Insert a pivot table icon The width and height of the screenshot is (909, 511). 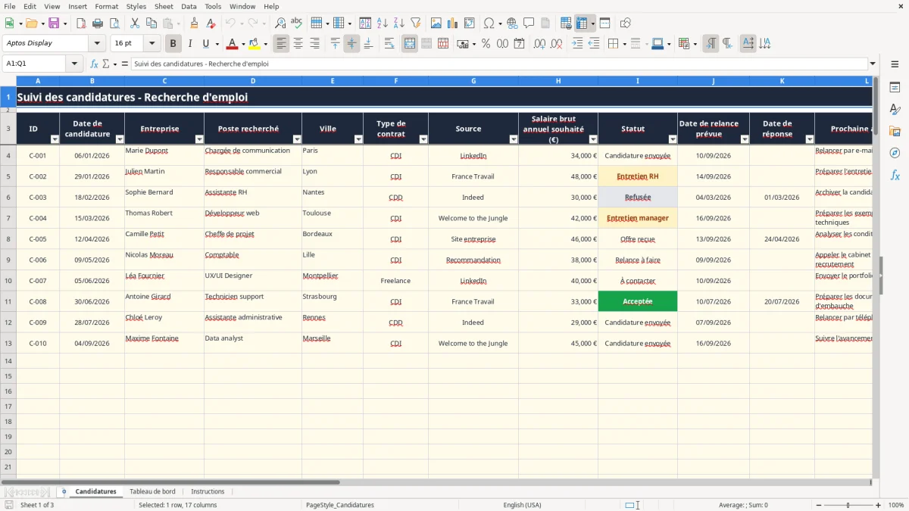pos(470,23)
